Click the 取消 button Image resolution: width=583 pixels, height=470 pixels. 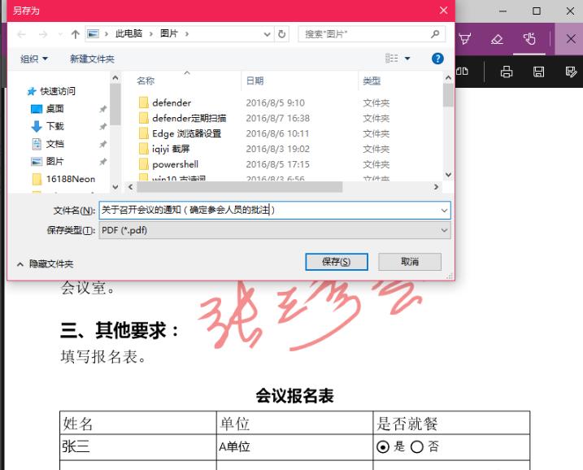(410, 262)
